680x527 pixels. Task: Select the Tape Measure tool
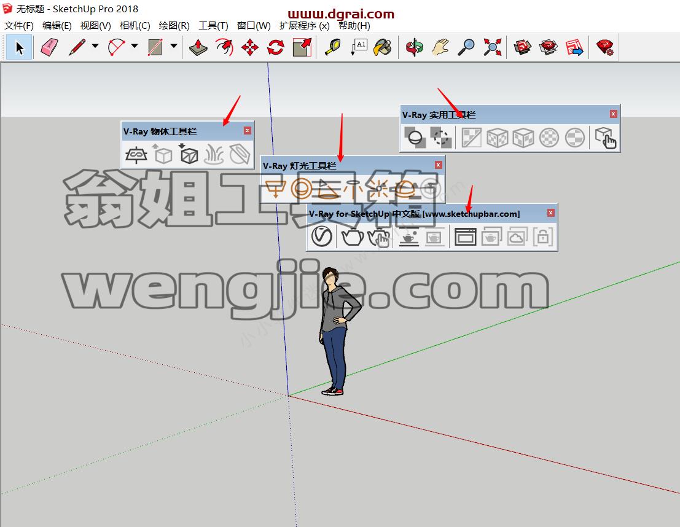(x=332, y=47)
